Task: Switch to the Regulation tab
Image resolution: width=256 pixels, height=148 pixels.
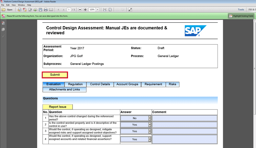Action: 76,84
